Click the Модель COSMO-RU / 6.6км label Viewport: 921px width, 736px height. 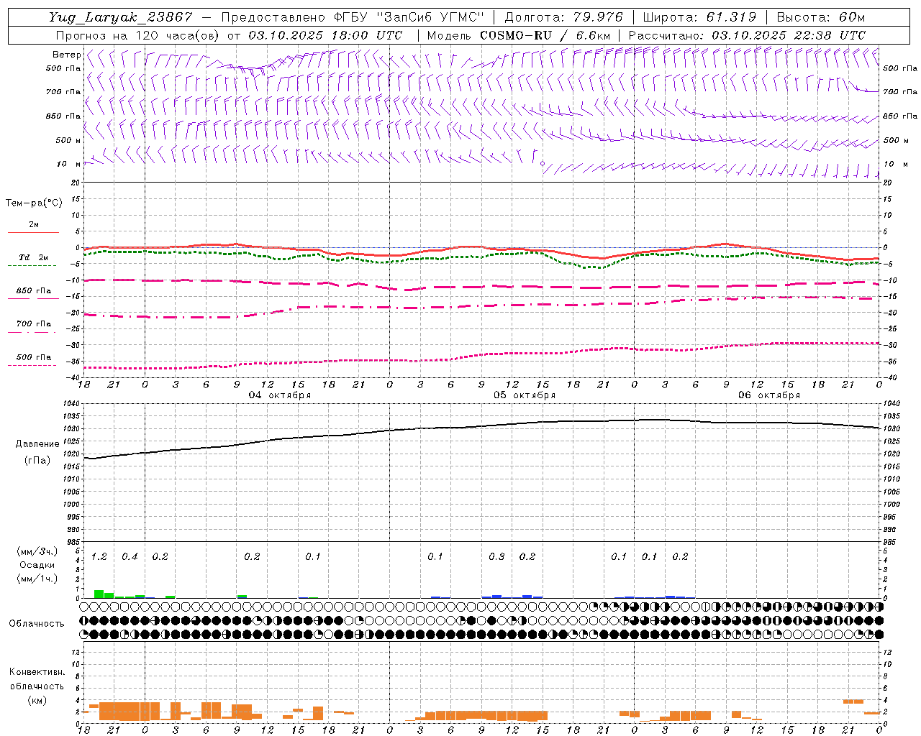coord(519,35)
